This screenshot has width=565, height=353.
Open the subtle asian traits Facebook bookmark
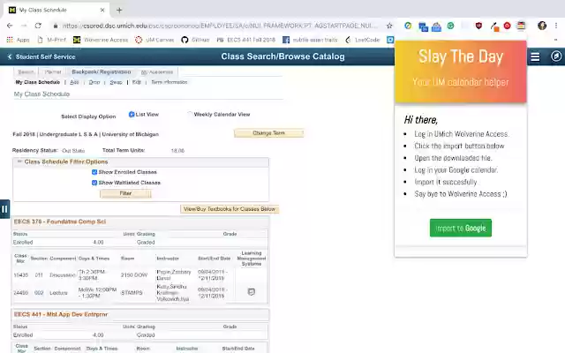tap(310, 40)
